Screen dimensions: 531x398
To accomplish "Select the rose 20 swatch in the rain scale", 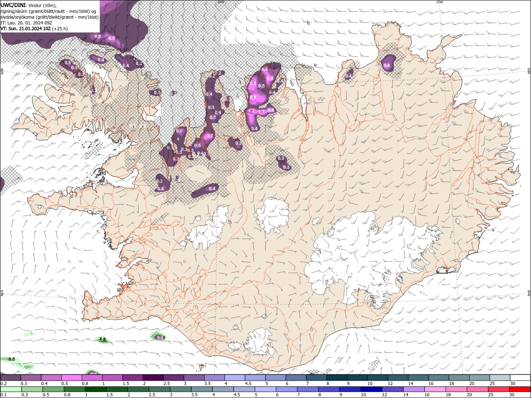I will click(x=477, y=389).
